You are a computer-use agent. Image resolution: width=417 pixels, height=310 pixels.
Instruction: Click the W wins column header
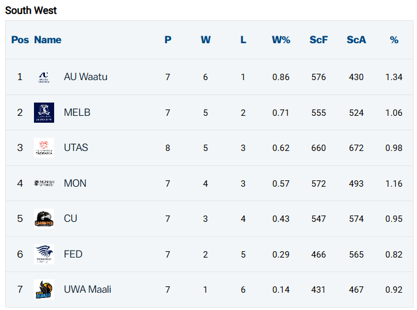pos(206,40)
